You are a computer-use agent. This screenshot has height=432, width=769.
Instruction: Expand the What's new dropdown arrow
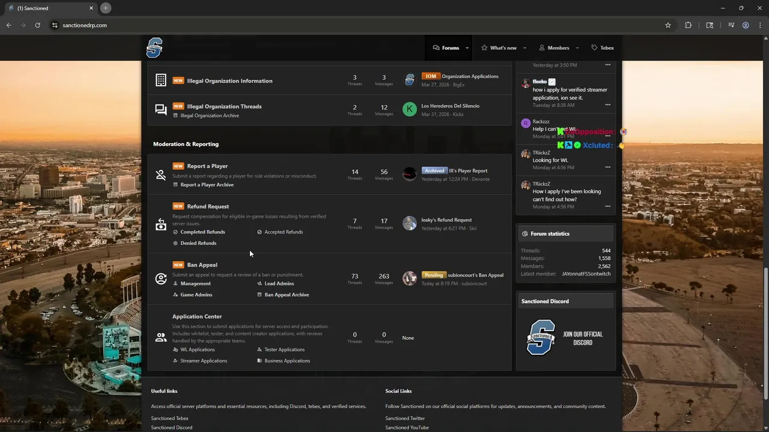click(x=524, y=48)
